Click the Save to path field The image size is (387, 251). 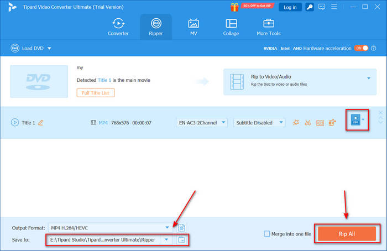pos(104,239)
